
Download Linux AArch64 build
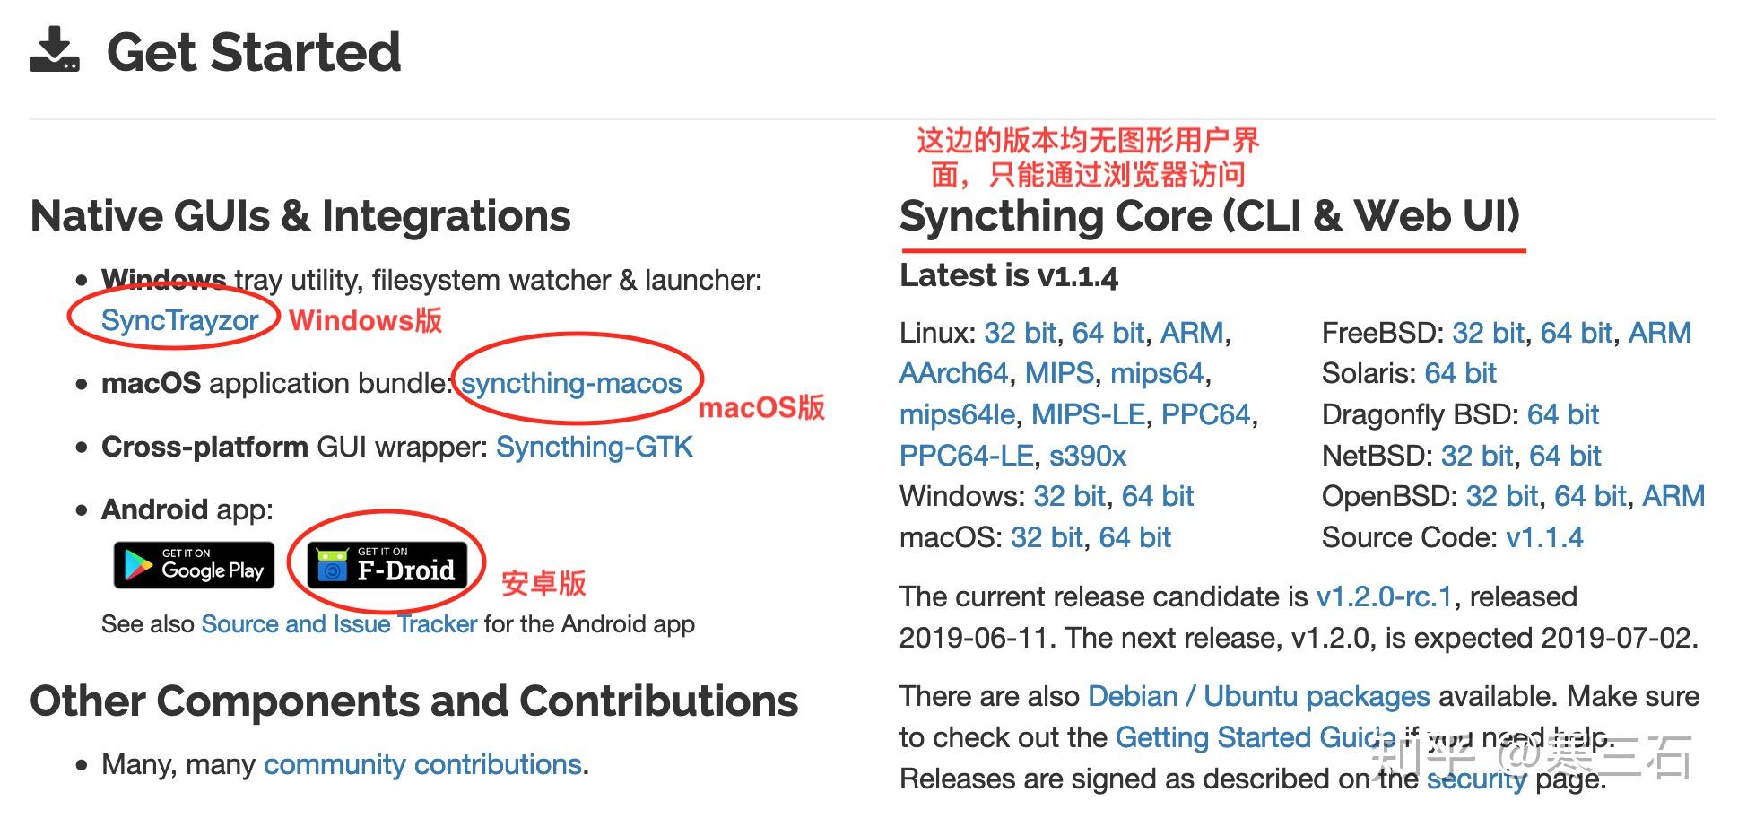tap(954, 373)
